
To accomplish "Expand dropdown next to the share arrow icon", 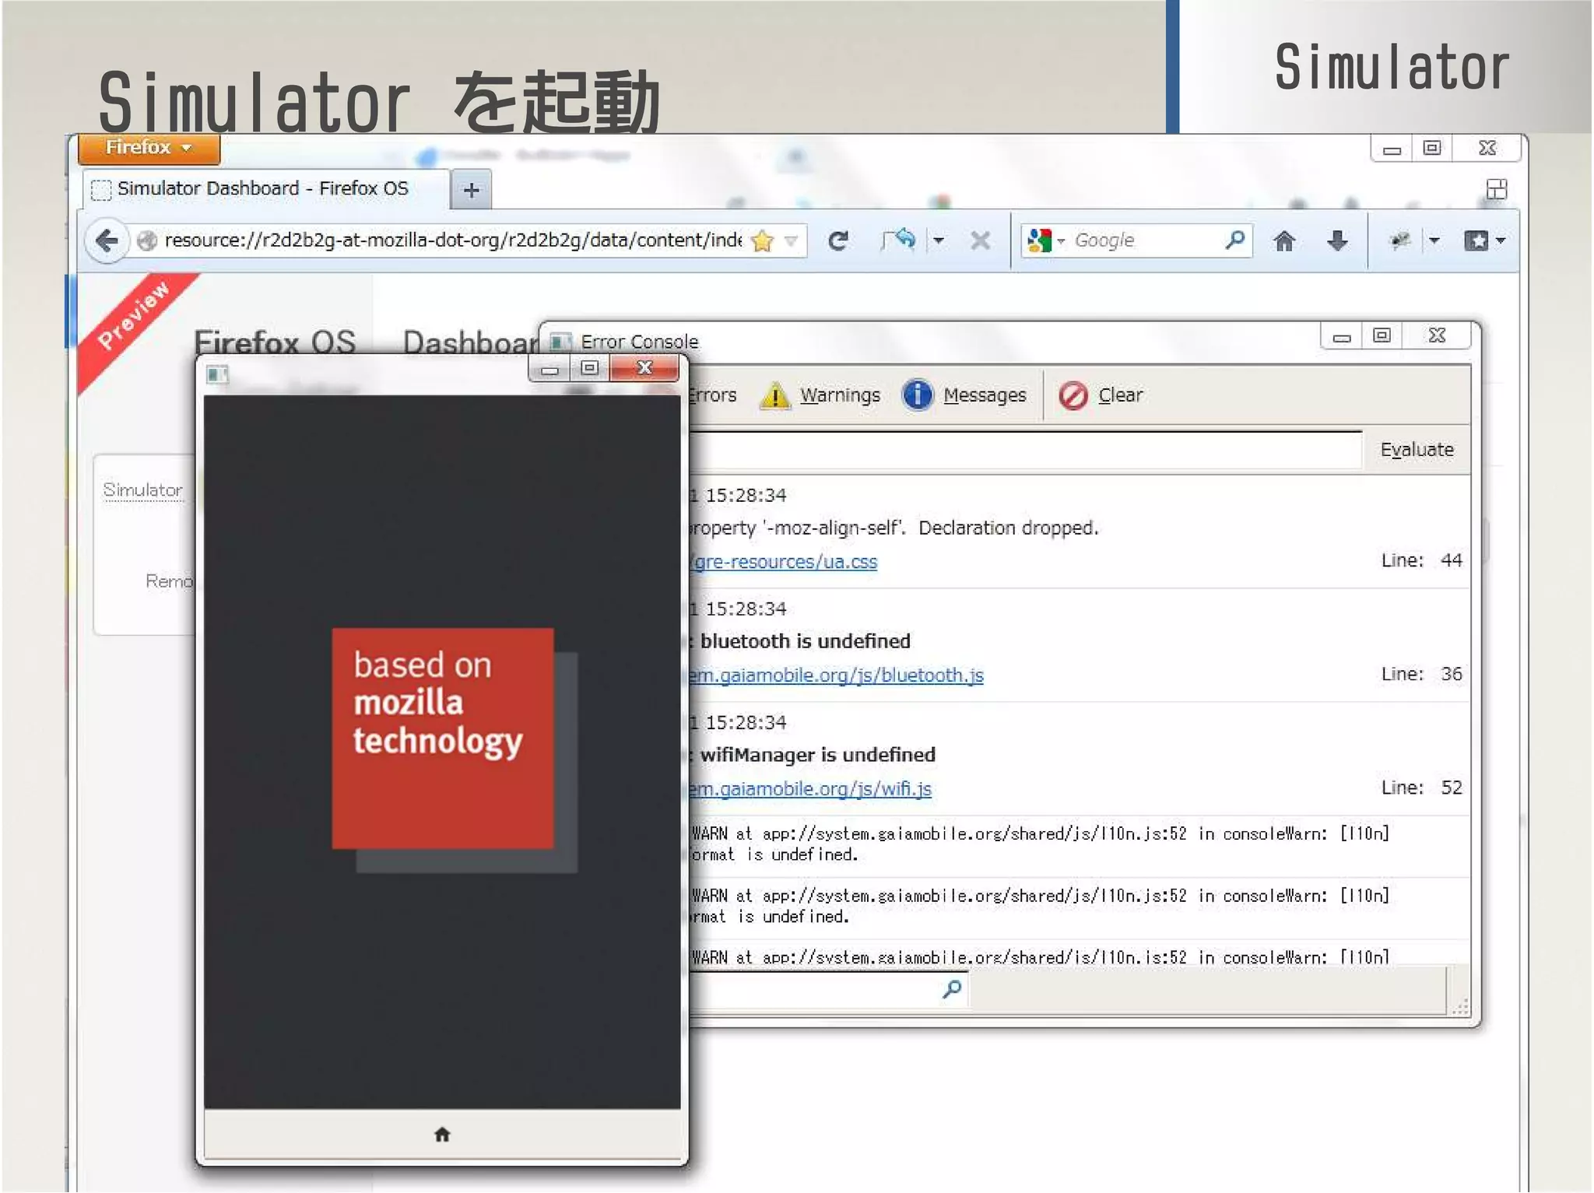I will (x=939, y=241).
